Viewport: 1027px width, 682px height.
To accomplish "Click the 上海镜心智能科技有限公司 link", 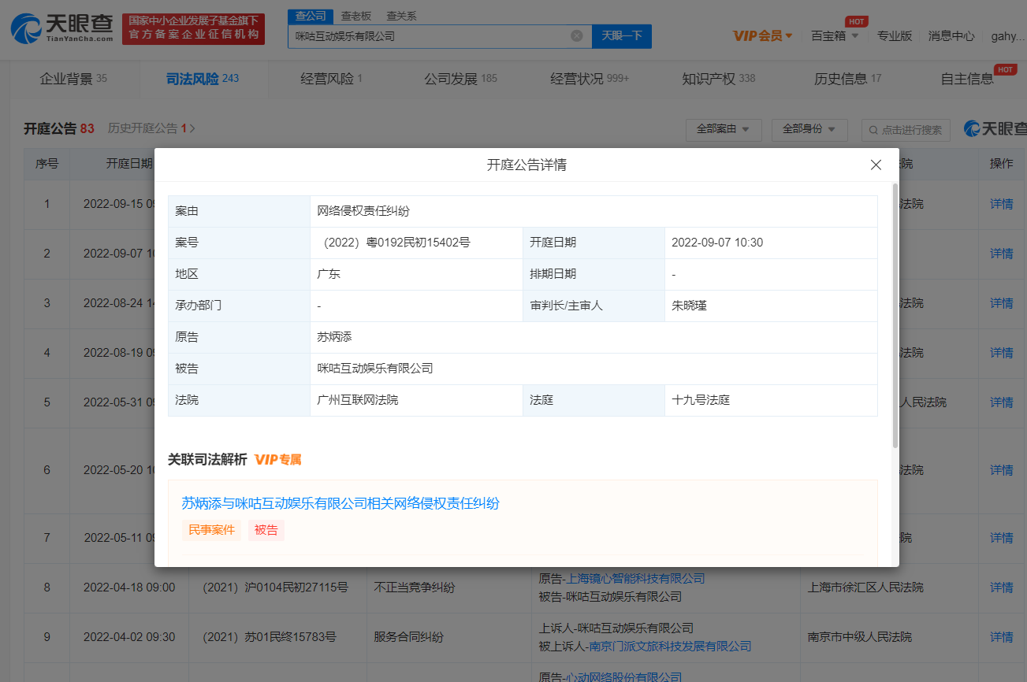I will point(635,579).
